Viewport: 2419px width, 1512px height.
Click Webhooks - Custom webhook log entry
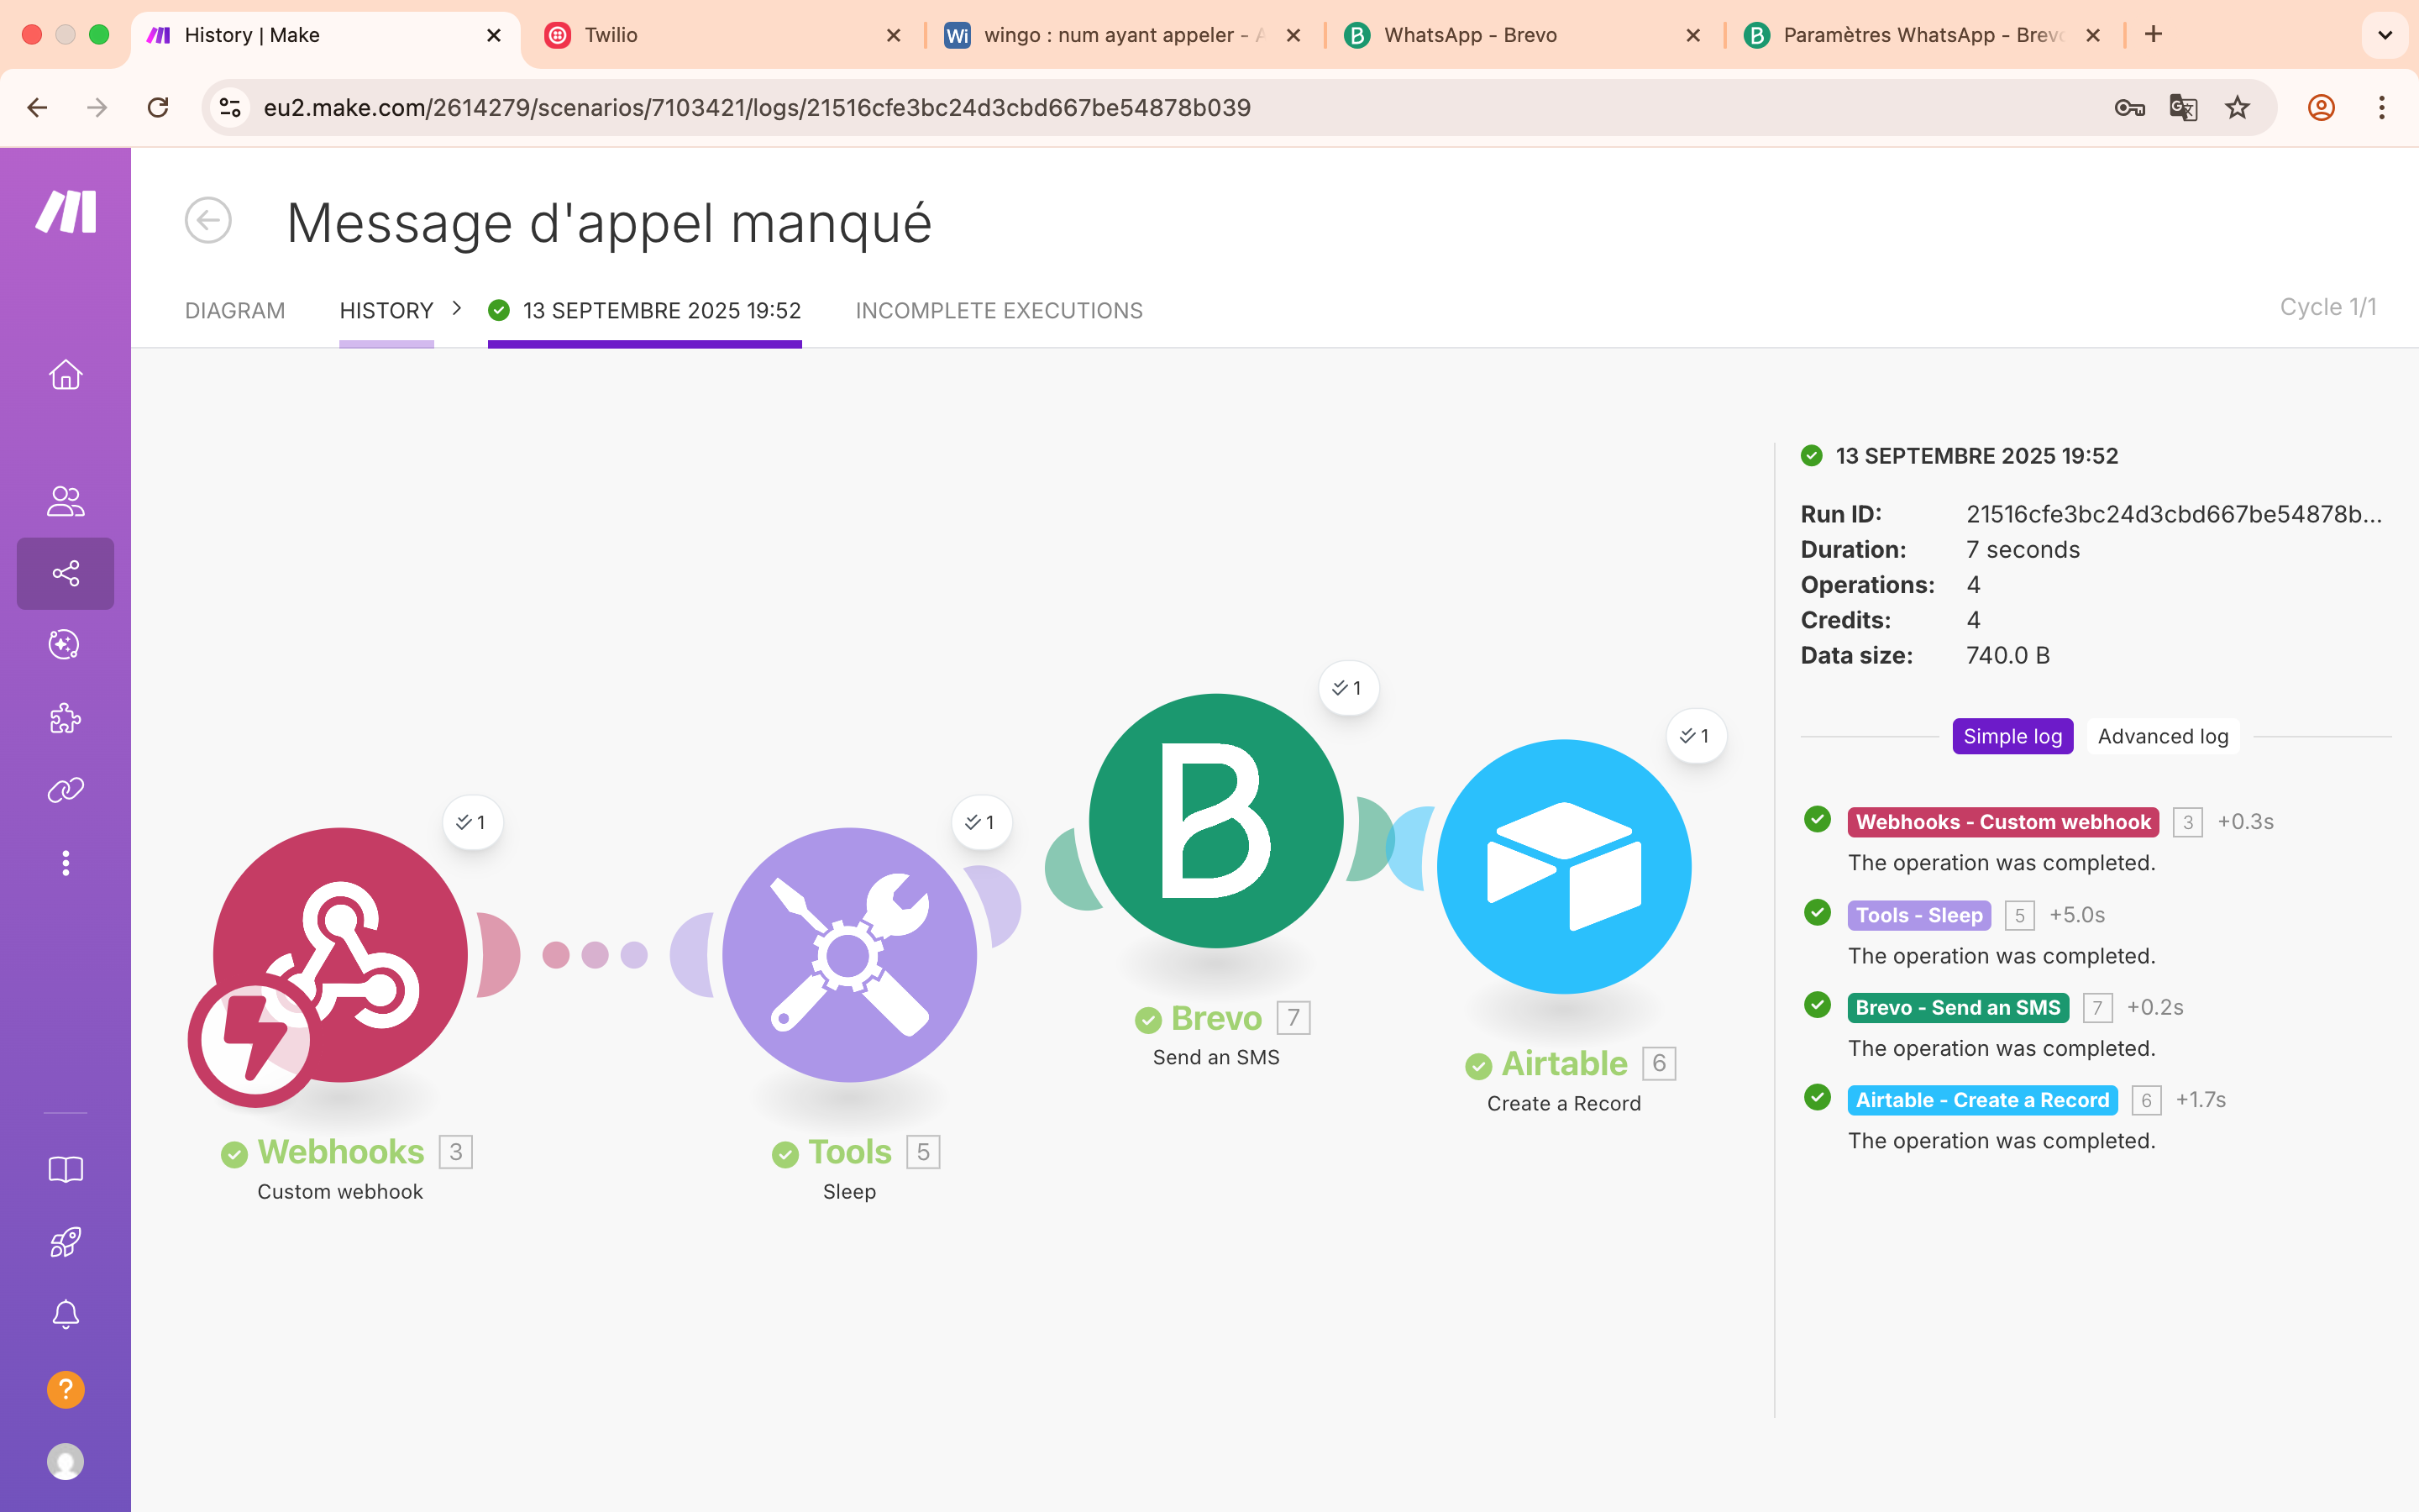coord(2002,822)
